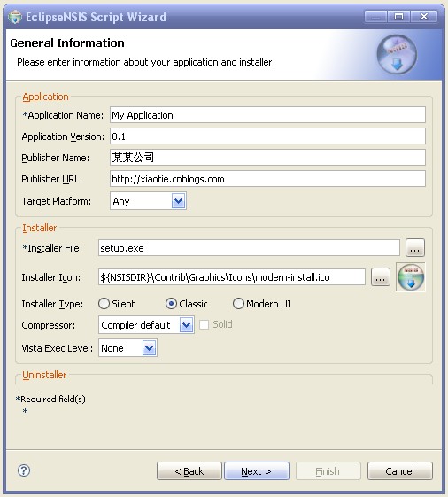Click the EclipseNSIS title bar icon

[x=15, y=17]
